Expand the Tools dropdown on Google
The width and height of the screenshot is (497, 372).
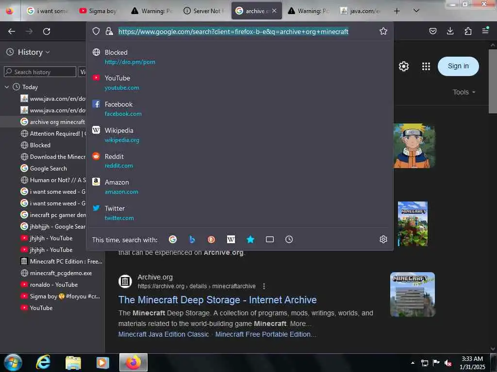click(464, 92)
